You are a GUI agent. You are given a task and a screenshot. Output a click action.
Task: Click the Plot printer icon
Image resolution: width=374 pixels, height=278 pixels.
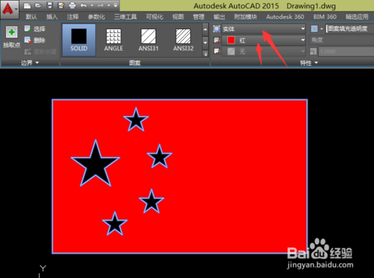tap(73, 5)
